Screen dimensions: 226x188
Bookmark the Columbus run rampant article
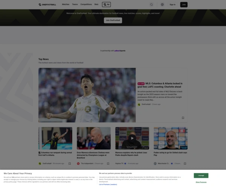pyautogui.click(x=70, y=164)
